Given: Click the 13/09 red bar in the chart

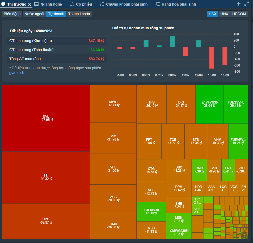Looking at the screenshot, I should pyautogui.click(x=212, y=58).
